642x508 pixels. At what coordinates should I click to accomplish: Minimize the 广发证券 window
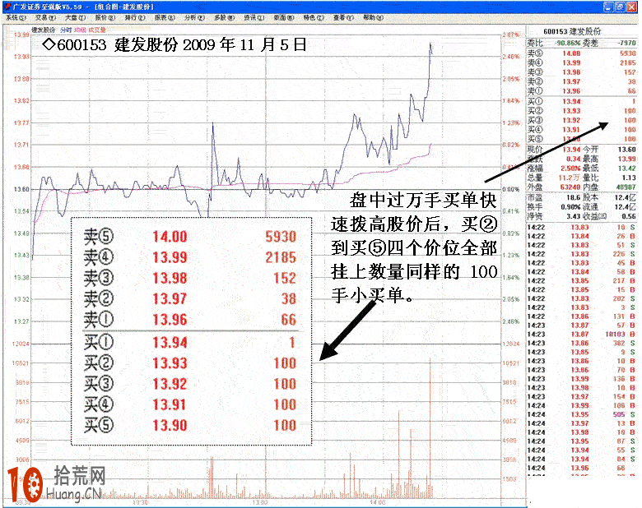(x=609, y=7)
